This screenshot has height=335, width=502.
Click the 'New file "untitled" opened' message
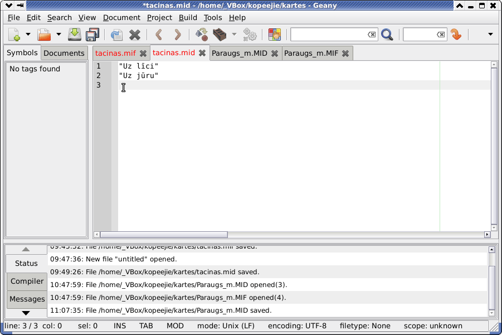(x=113, y=259)
